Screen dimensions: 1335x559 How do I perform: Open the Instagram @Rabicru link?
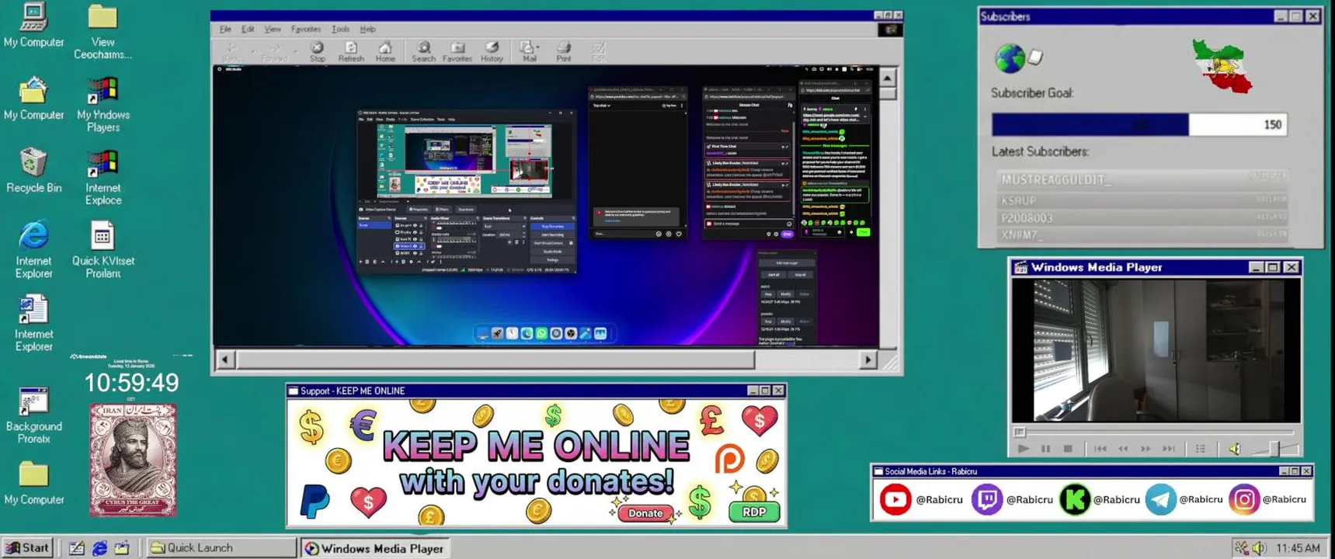pyautogui.click(x=1267, y=499)
